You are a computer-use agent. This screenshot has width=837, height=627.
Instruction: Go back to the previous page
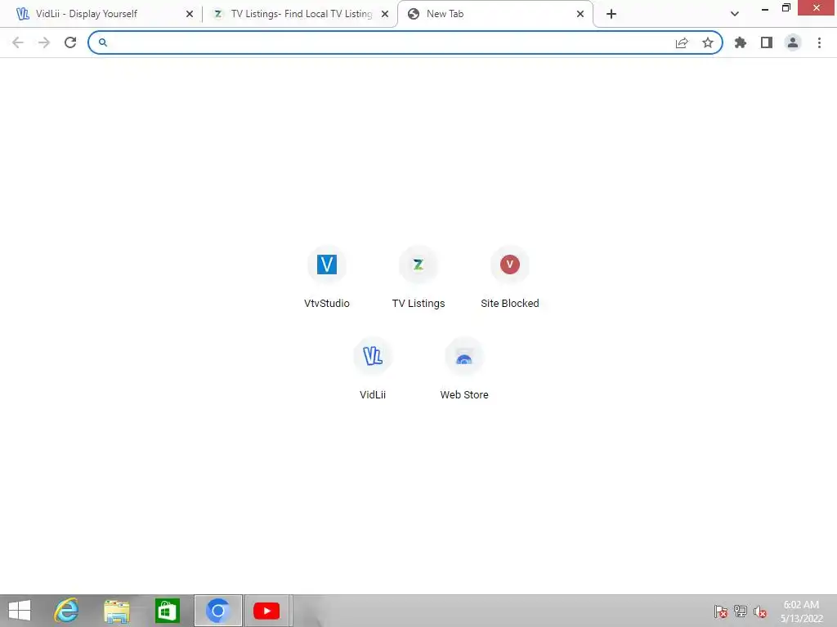[18, 42]
